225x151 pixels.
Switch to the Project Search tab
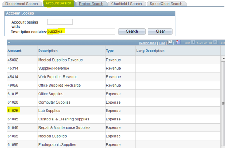pos(91,4)
